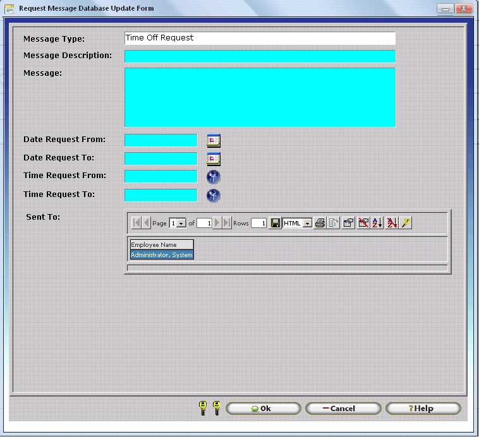
Task: Open the HTML export format dropdown
Action: click(308, 223)
